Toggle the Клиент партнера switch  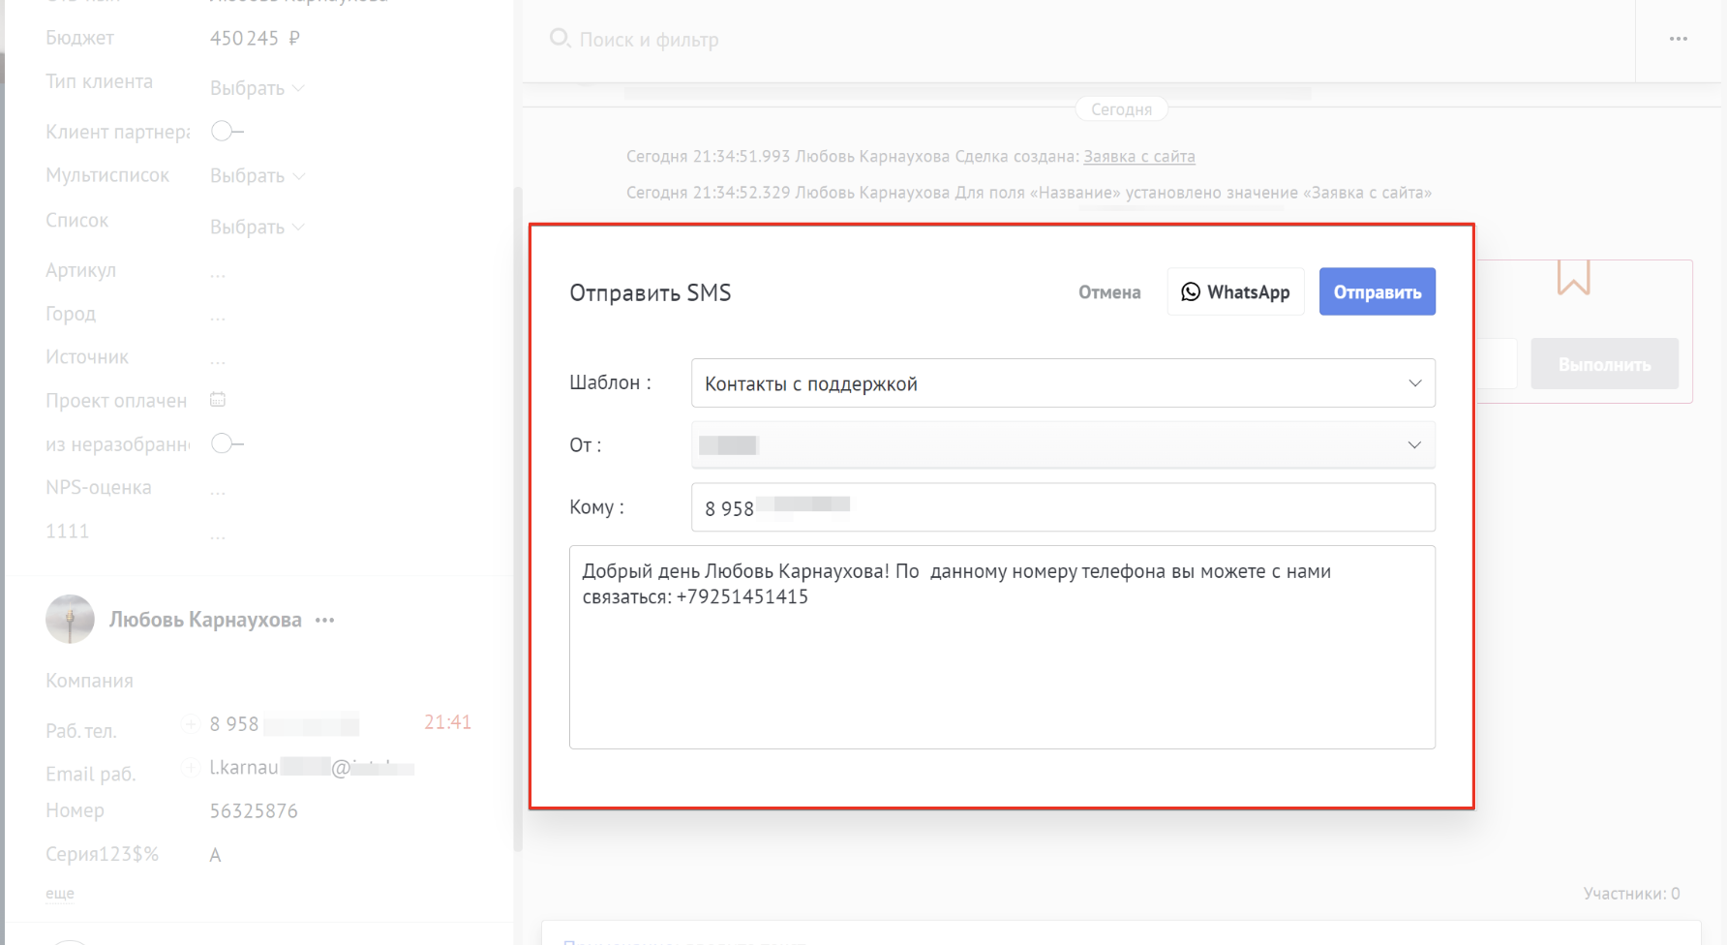(x=227, y=131)
